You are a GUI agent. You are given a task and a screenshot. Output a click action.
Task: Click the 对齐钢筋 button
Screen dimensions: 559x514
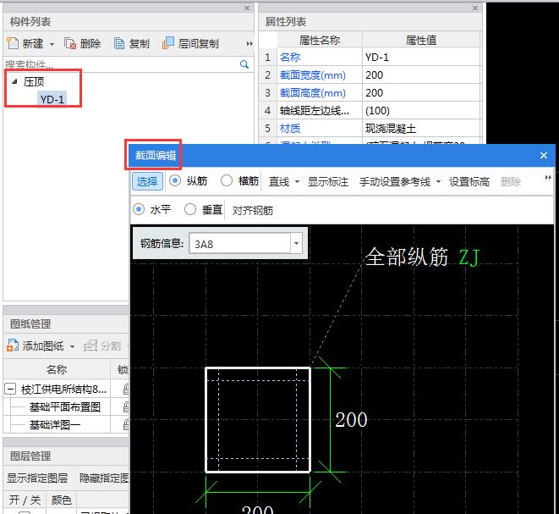pos(252,211)
